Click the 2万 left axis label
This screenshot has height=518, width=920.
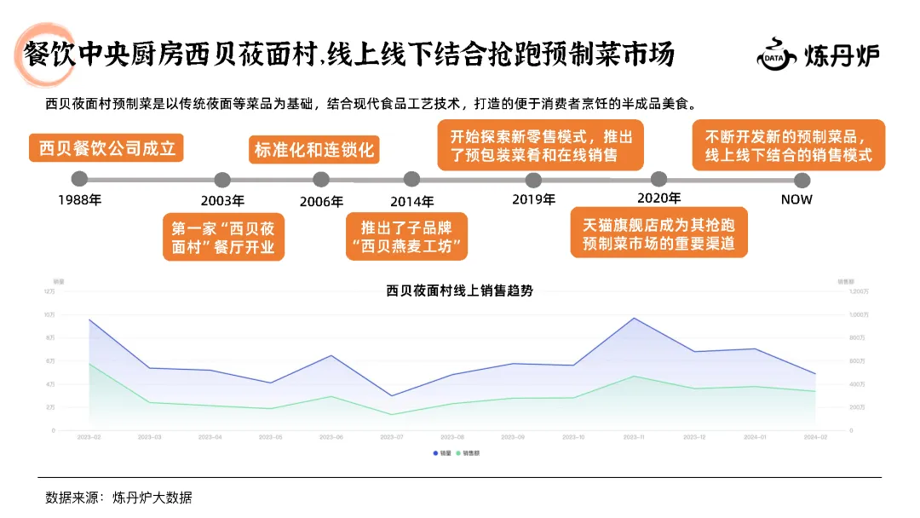tap(50, 407)
